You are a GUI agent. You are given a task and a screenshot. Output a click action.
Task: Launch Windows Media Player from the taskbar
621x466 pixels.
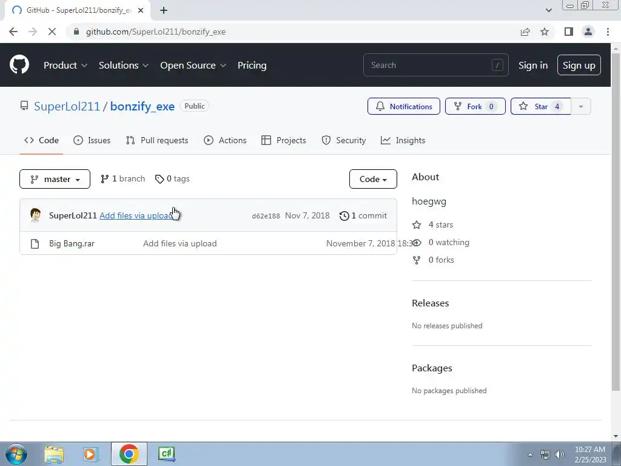click(x=90, y=454)
